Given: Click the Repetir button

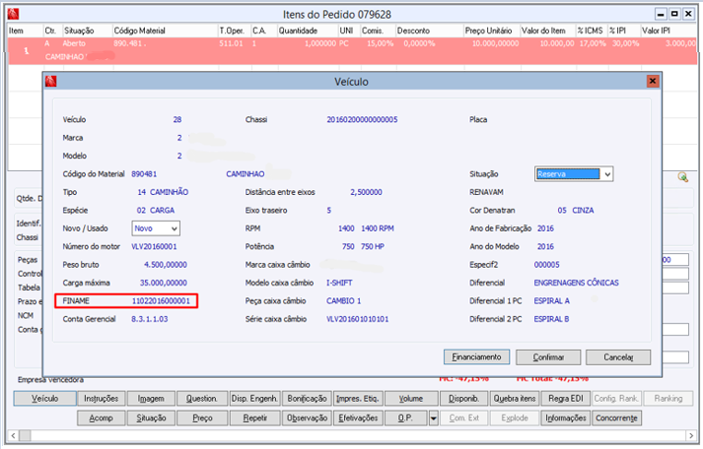Looking at the screenshot, I should [255, 418].
